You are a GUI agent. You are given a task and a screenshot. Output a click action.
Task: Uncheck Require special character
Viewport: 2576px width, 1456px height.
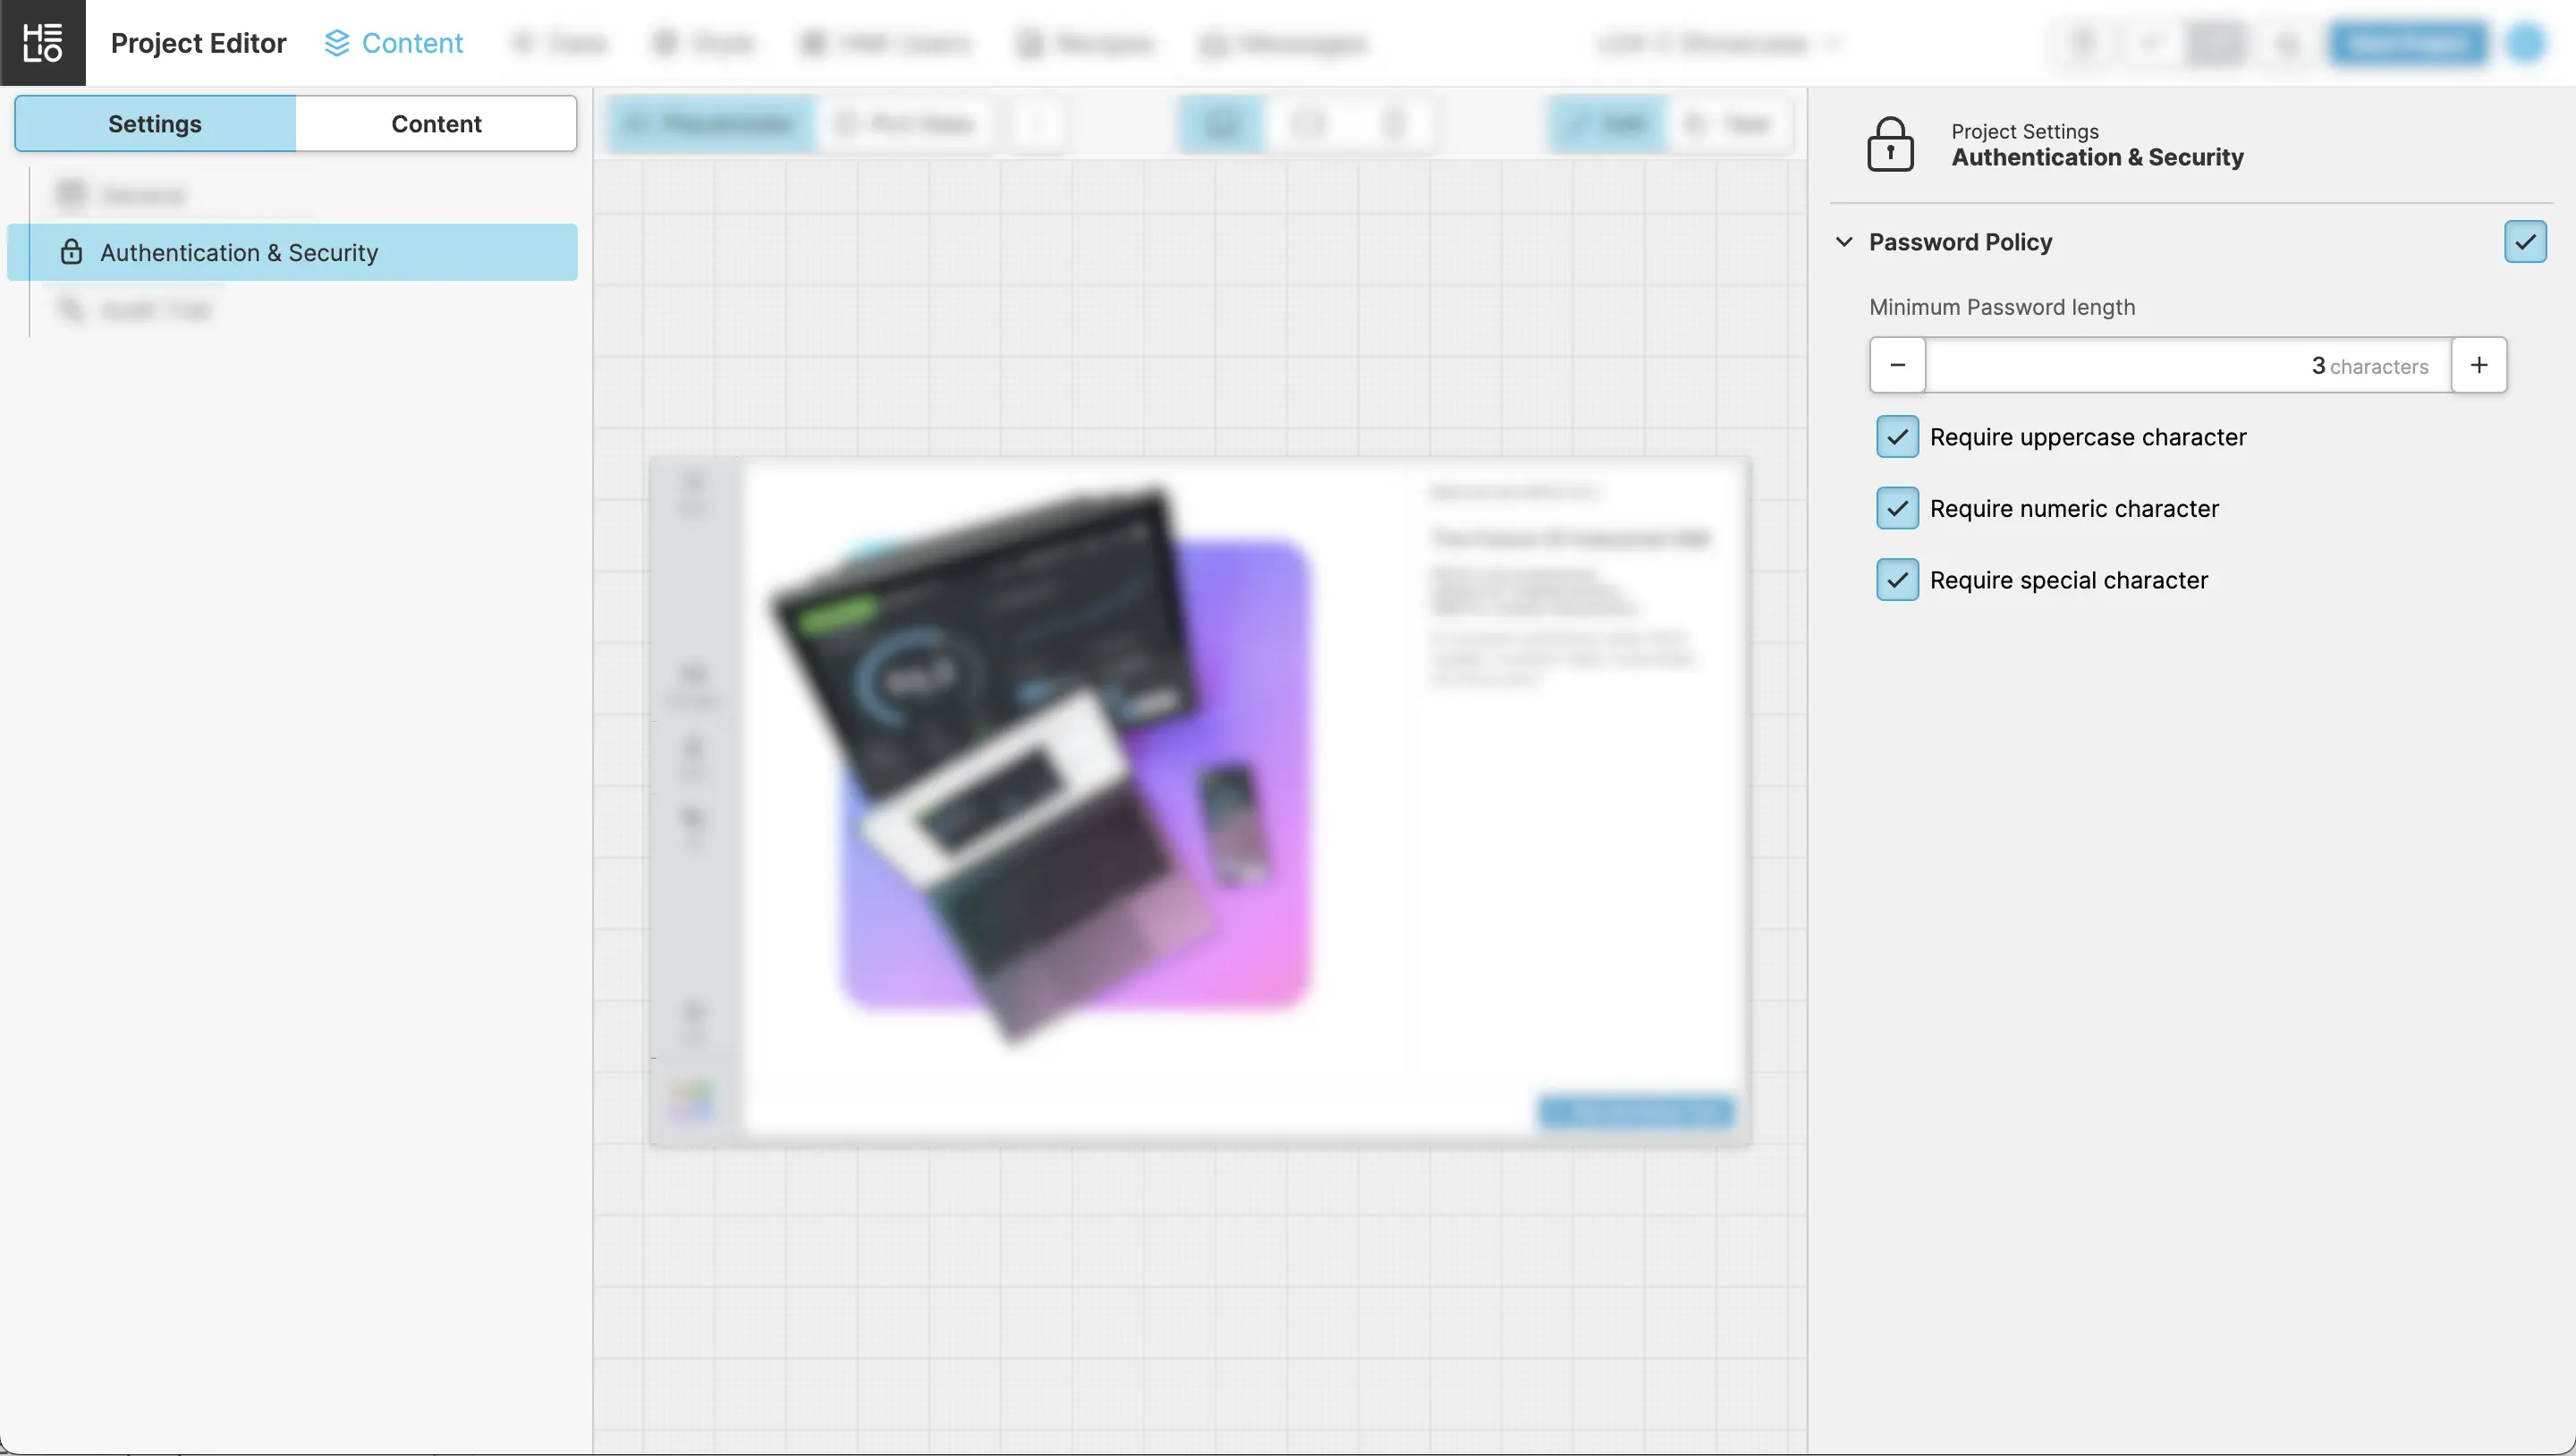pos(1897,580)
